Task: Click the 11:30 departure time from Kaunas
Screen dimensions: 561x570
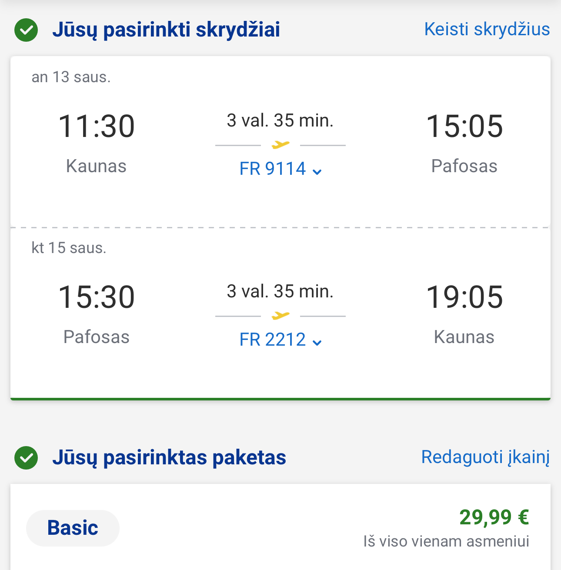Action: (97, 127)
